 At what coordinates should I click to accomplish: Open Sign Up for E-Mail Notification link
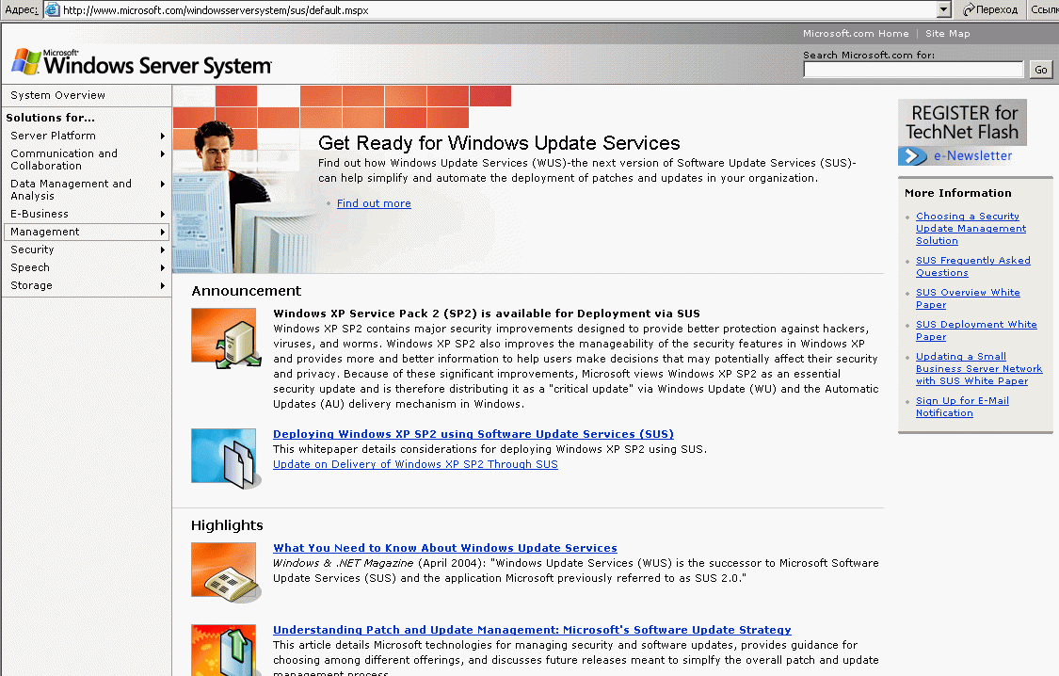click(962, 407)
